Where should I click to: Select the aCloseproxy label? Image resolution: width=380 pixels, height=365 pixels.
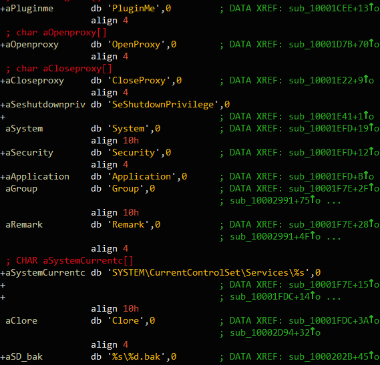pyautogui.click(x=35, y=81)
